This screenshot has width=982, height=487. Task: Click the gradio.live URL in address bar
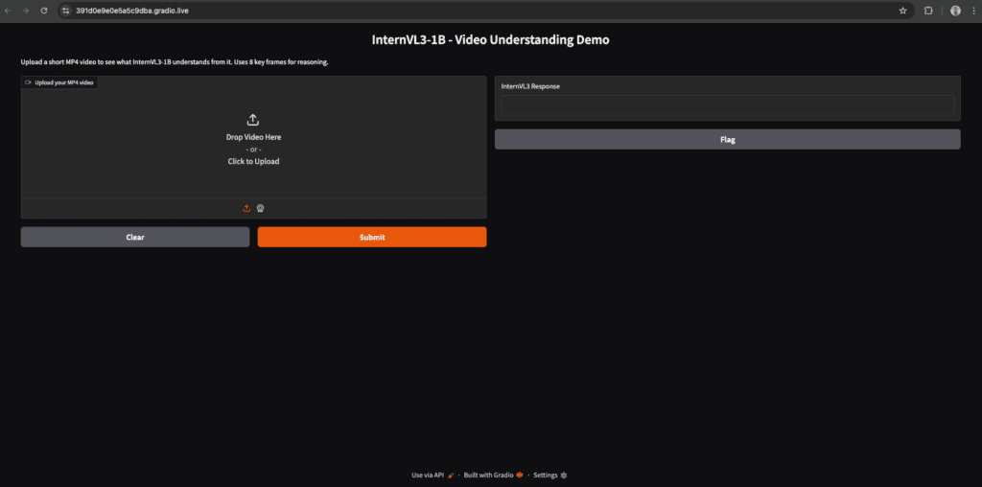[x=132, y=11]
